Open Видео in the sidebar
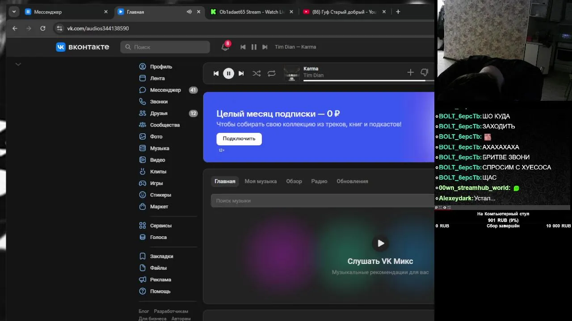This screenshot has height=321, width=572. [152, 160]
